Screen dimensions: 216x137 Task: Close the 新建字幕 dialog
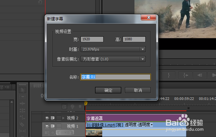pyautogui.click(x=149, y=17)
